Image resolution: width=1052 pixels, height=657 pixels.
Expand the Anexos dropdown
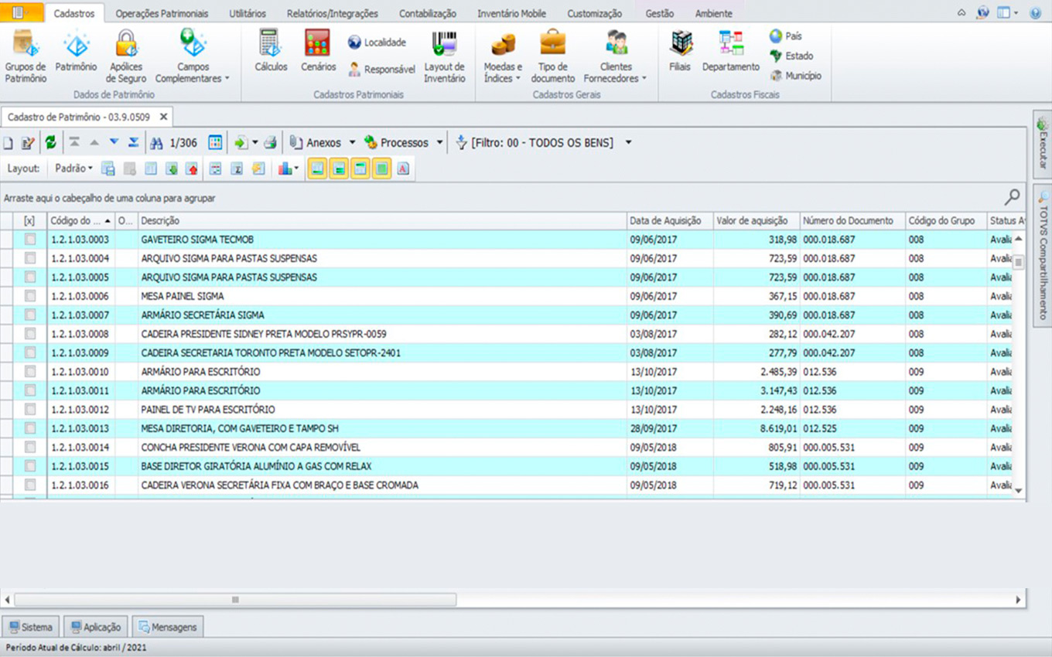352,143
